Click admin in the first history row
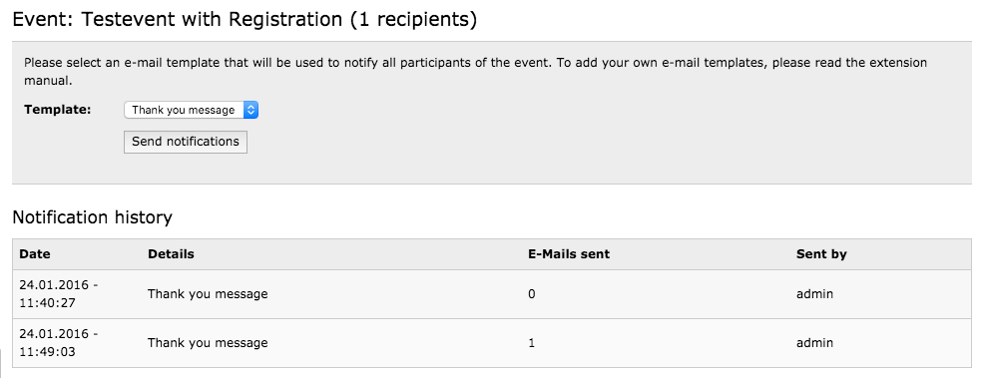The height and width of the screenshot is (378, 987). click(814, 293)
